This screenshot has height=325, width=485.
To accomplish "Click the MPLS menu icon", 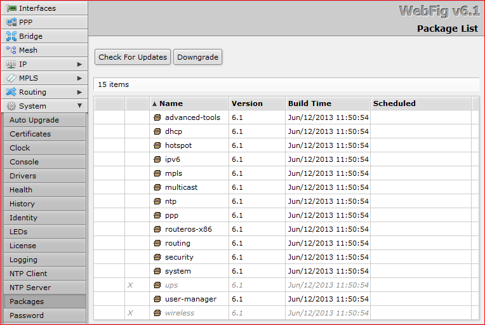I will click(11, 78).
